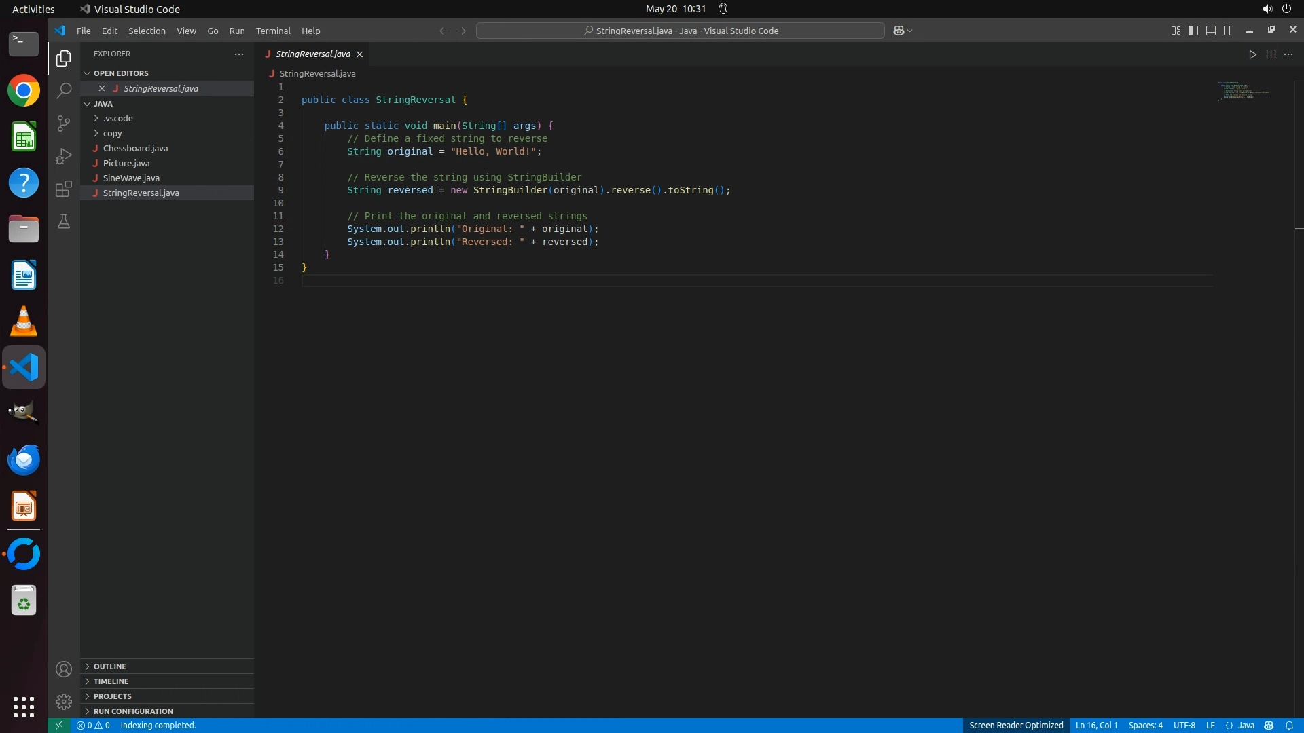Image resolution: width=1304 pixels, height=733 pixels.
Task: Open the Terminal menu
Action: [273, 31]
